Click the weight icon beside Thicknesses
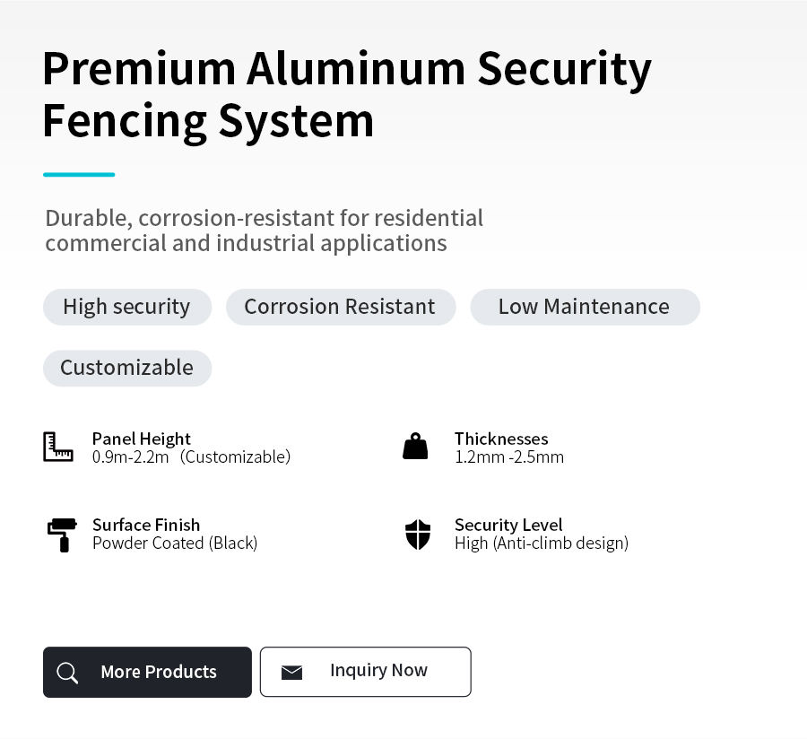 pos(415,446)
